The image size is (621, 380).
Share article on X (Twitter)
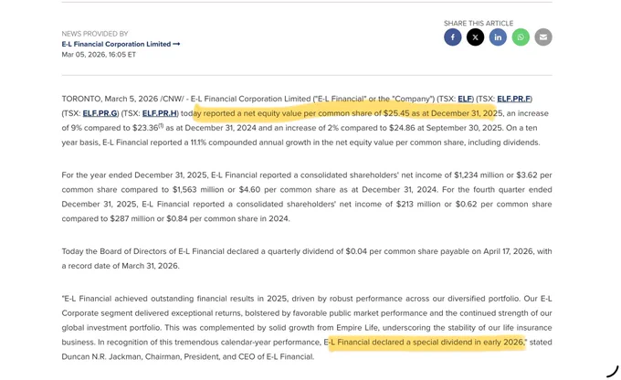tap(475, 37)
